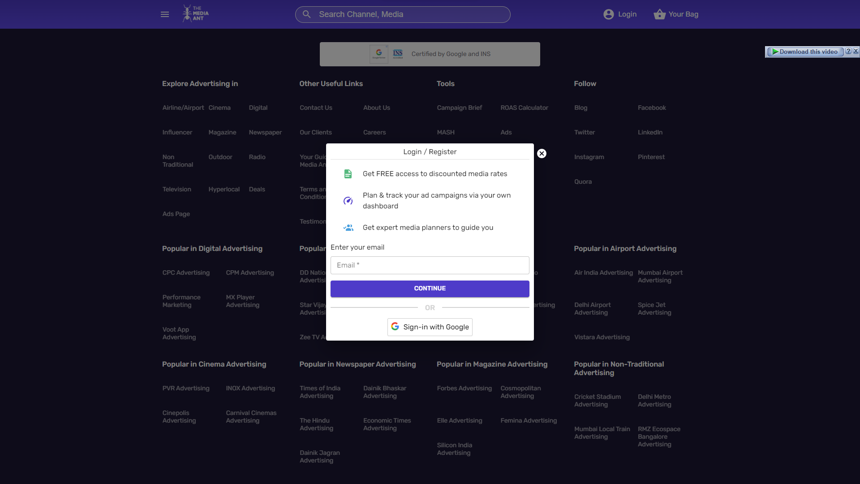Click the Login user avatar icon

608,14
